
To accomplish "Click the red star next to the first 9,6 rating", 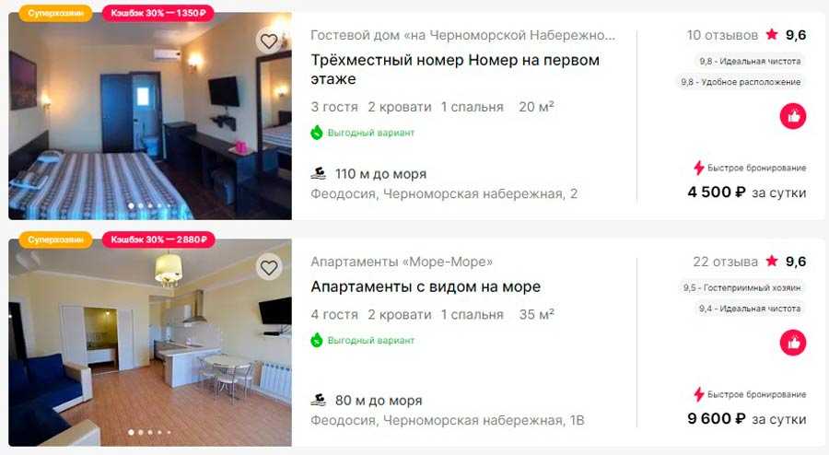I will click(x=772, y=34).
